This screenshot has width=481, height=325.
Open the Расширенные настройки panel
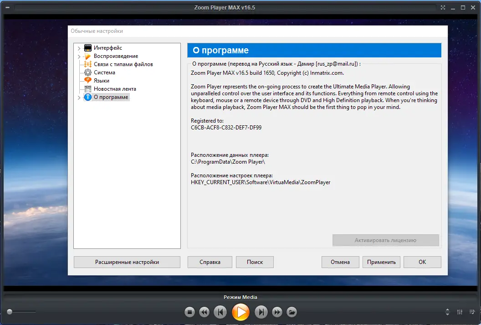point(127,262)
